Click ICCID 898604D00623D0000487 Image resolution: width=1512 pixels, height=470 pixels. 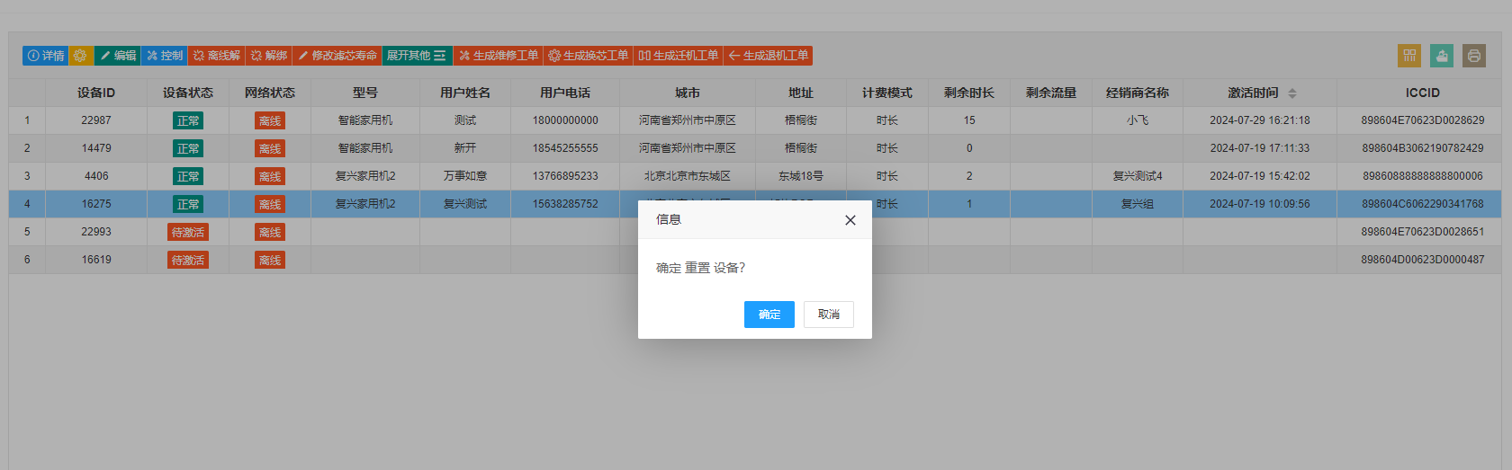1423,260
